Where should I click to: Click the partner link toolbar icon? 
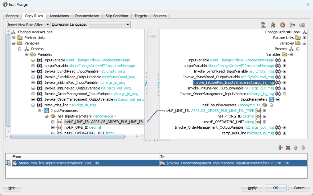tap(302, 25)
